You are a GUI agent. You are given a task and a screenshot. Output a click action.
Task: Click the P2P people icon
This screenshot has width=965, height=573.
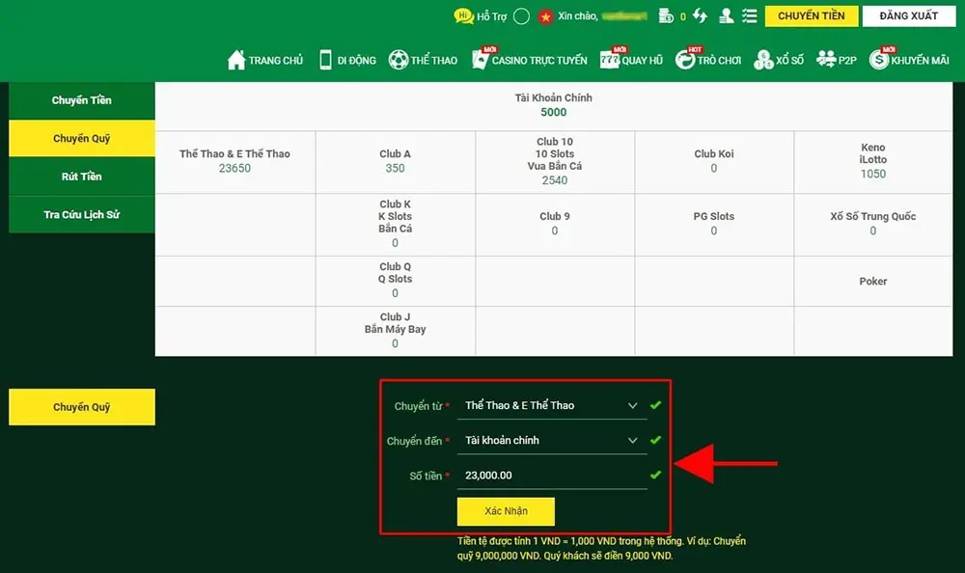(826, 59)
